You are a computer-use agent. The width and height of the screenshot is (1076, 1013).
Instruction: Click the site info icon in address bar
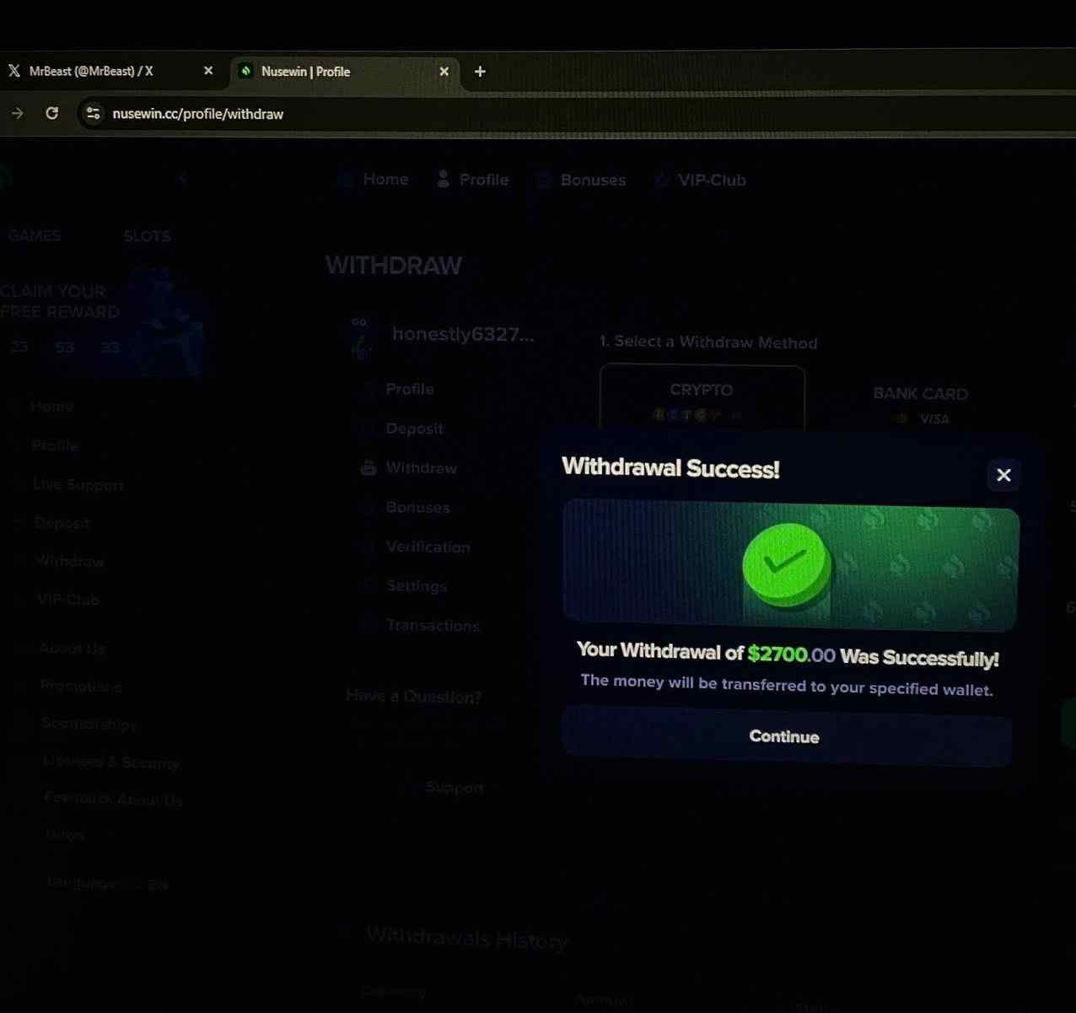(x=94, y=113)
